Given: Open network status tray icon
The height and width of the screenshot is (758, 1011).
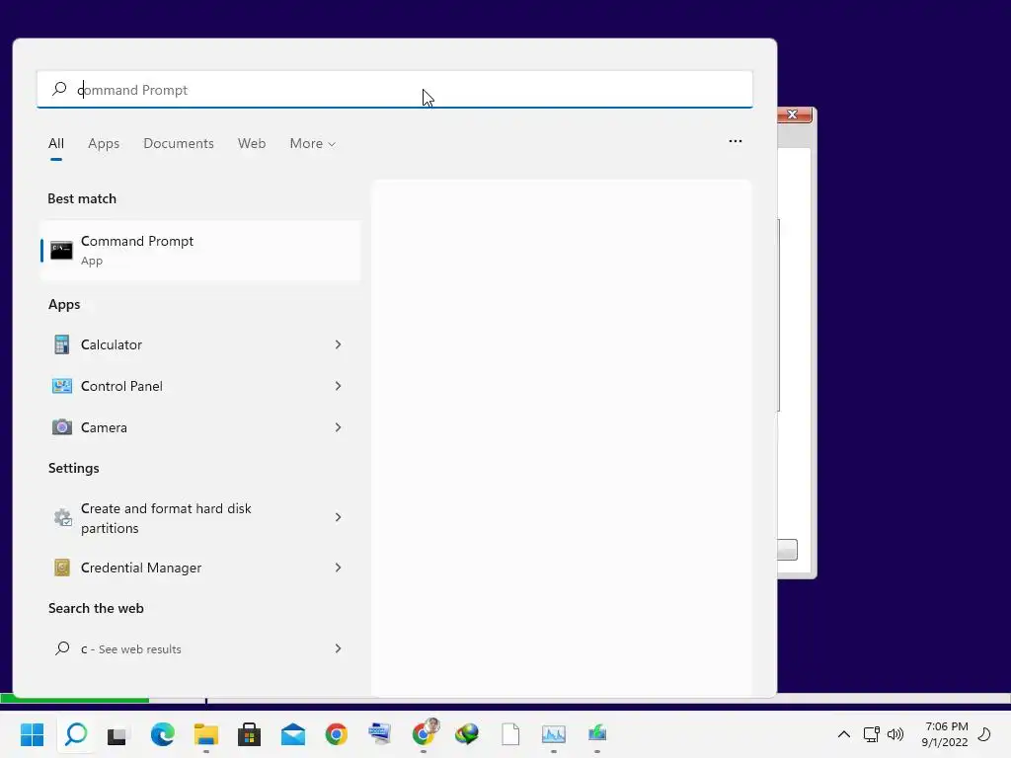Looking at the screenshot, I should (x=871, y=734).
